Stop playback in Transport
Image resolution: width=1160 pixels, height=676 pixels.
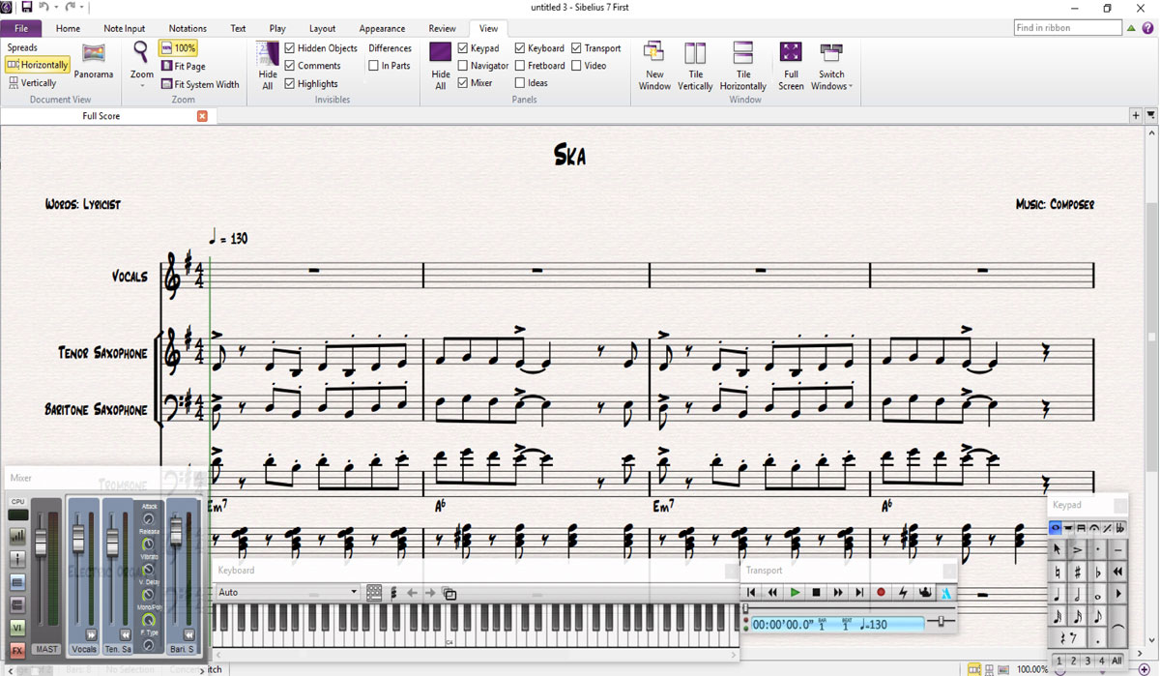[816, 592]
